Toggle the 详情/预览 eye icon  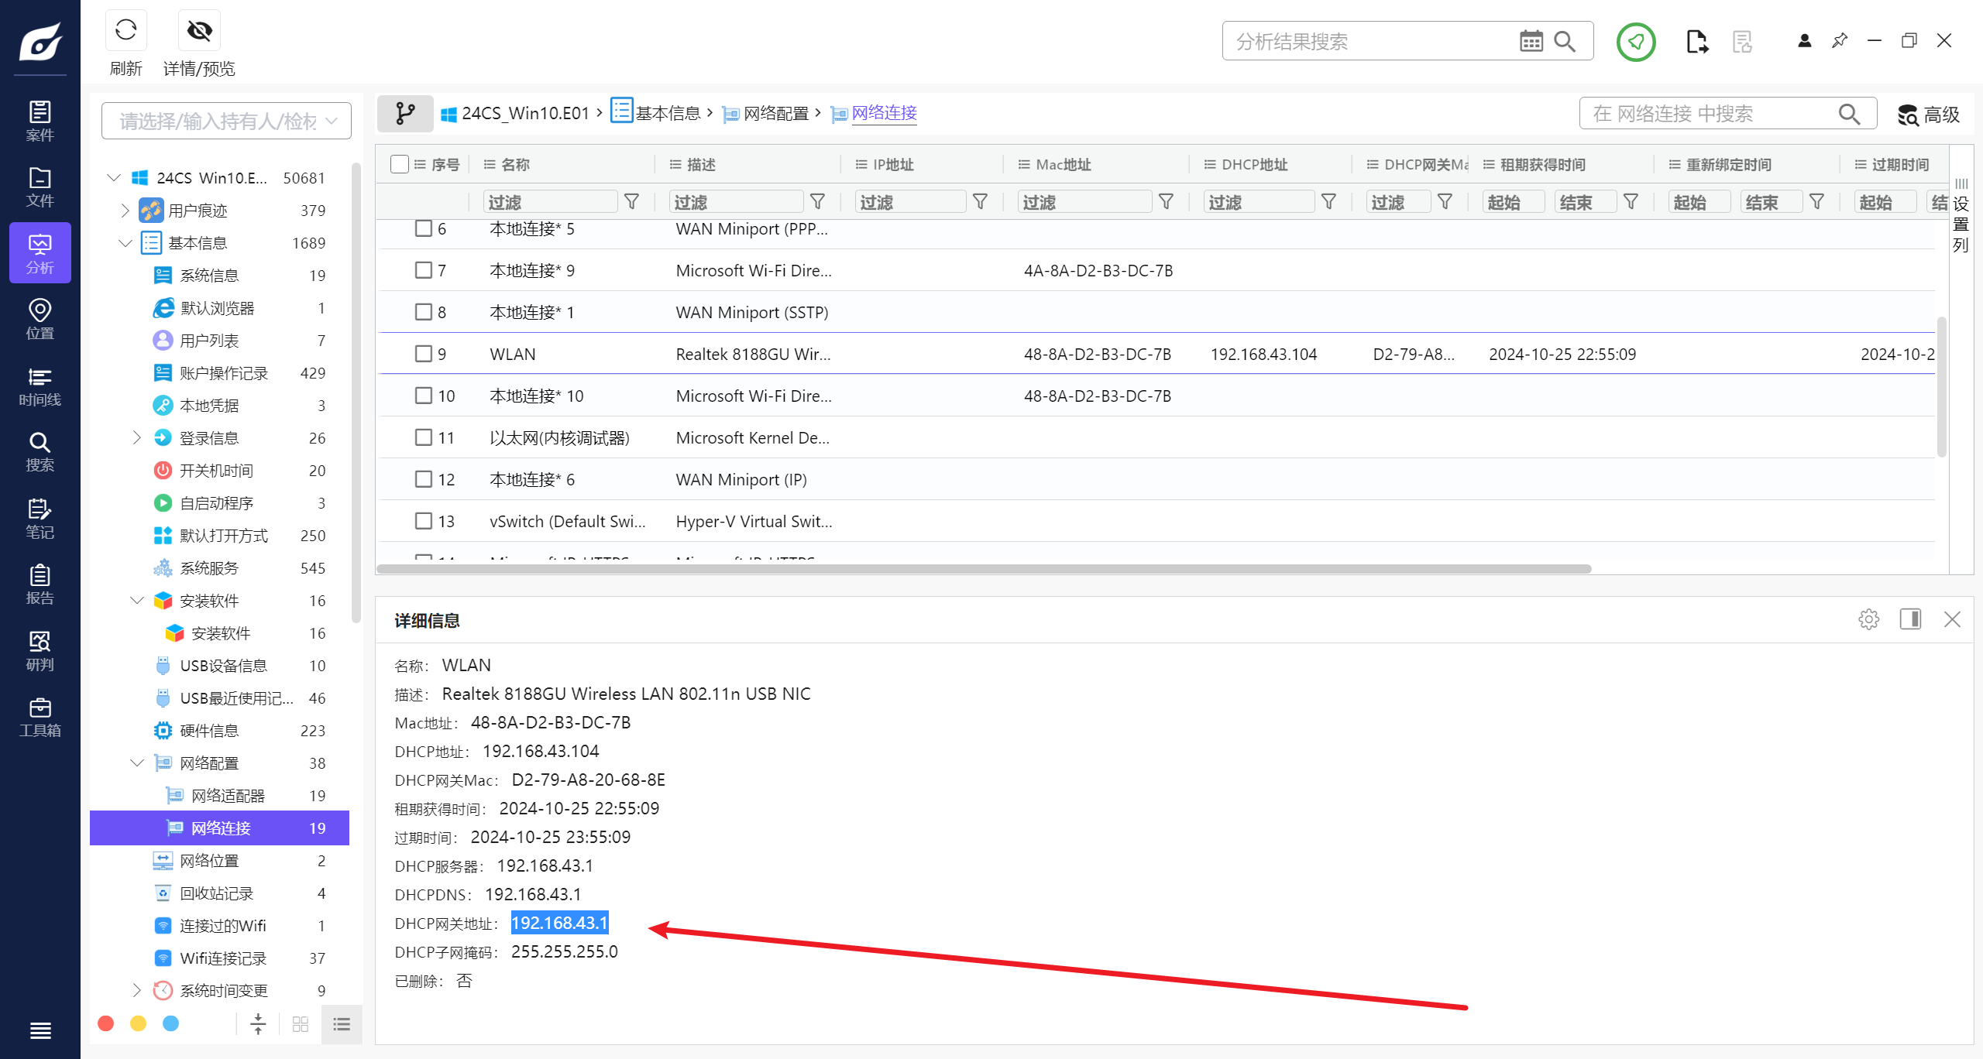pyautogui.click(x=199, y=31)
